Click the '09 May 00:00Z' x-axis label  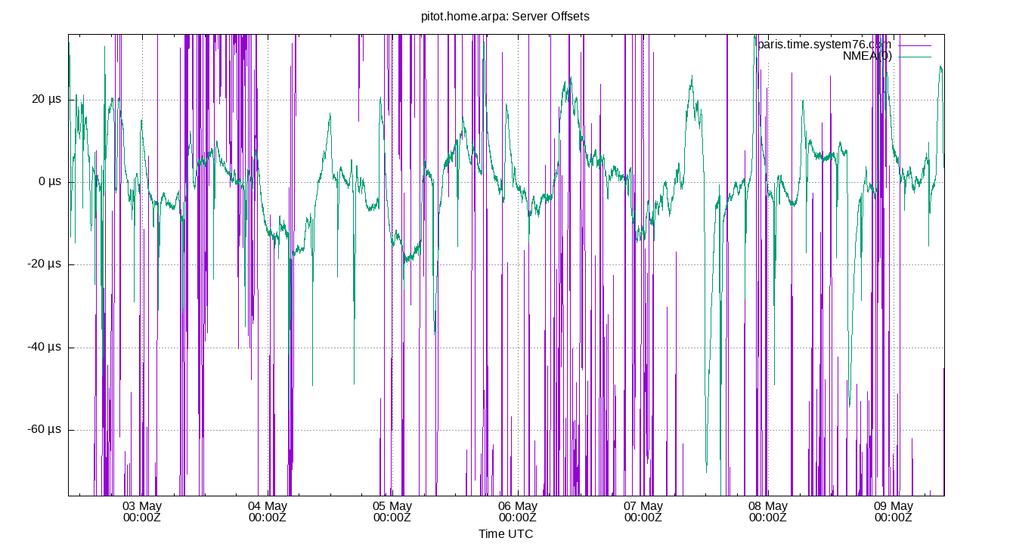(x=893, y=512)
